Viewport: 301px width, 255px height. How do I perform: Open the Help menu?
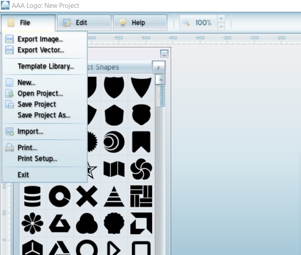139,23
